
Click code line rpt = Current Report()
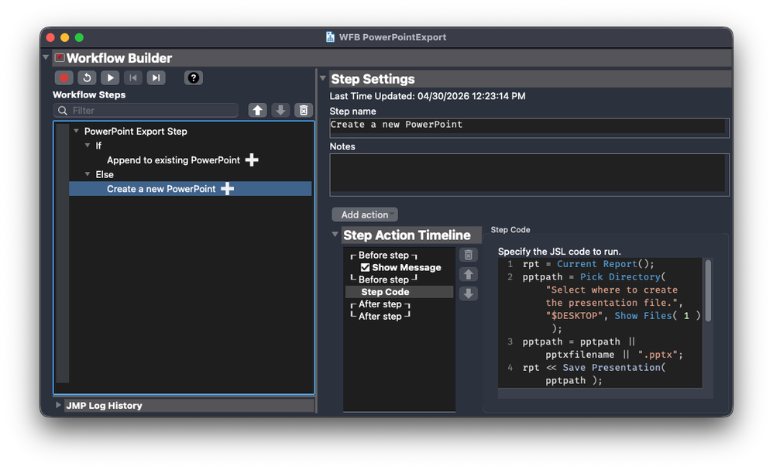pyautogui.click(x=588, y=264)
